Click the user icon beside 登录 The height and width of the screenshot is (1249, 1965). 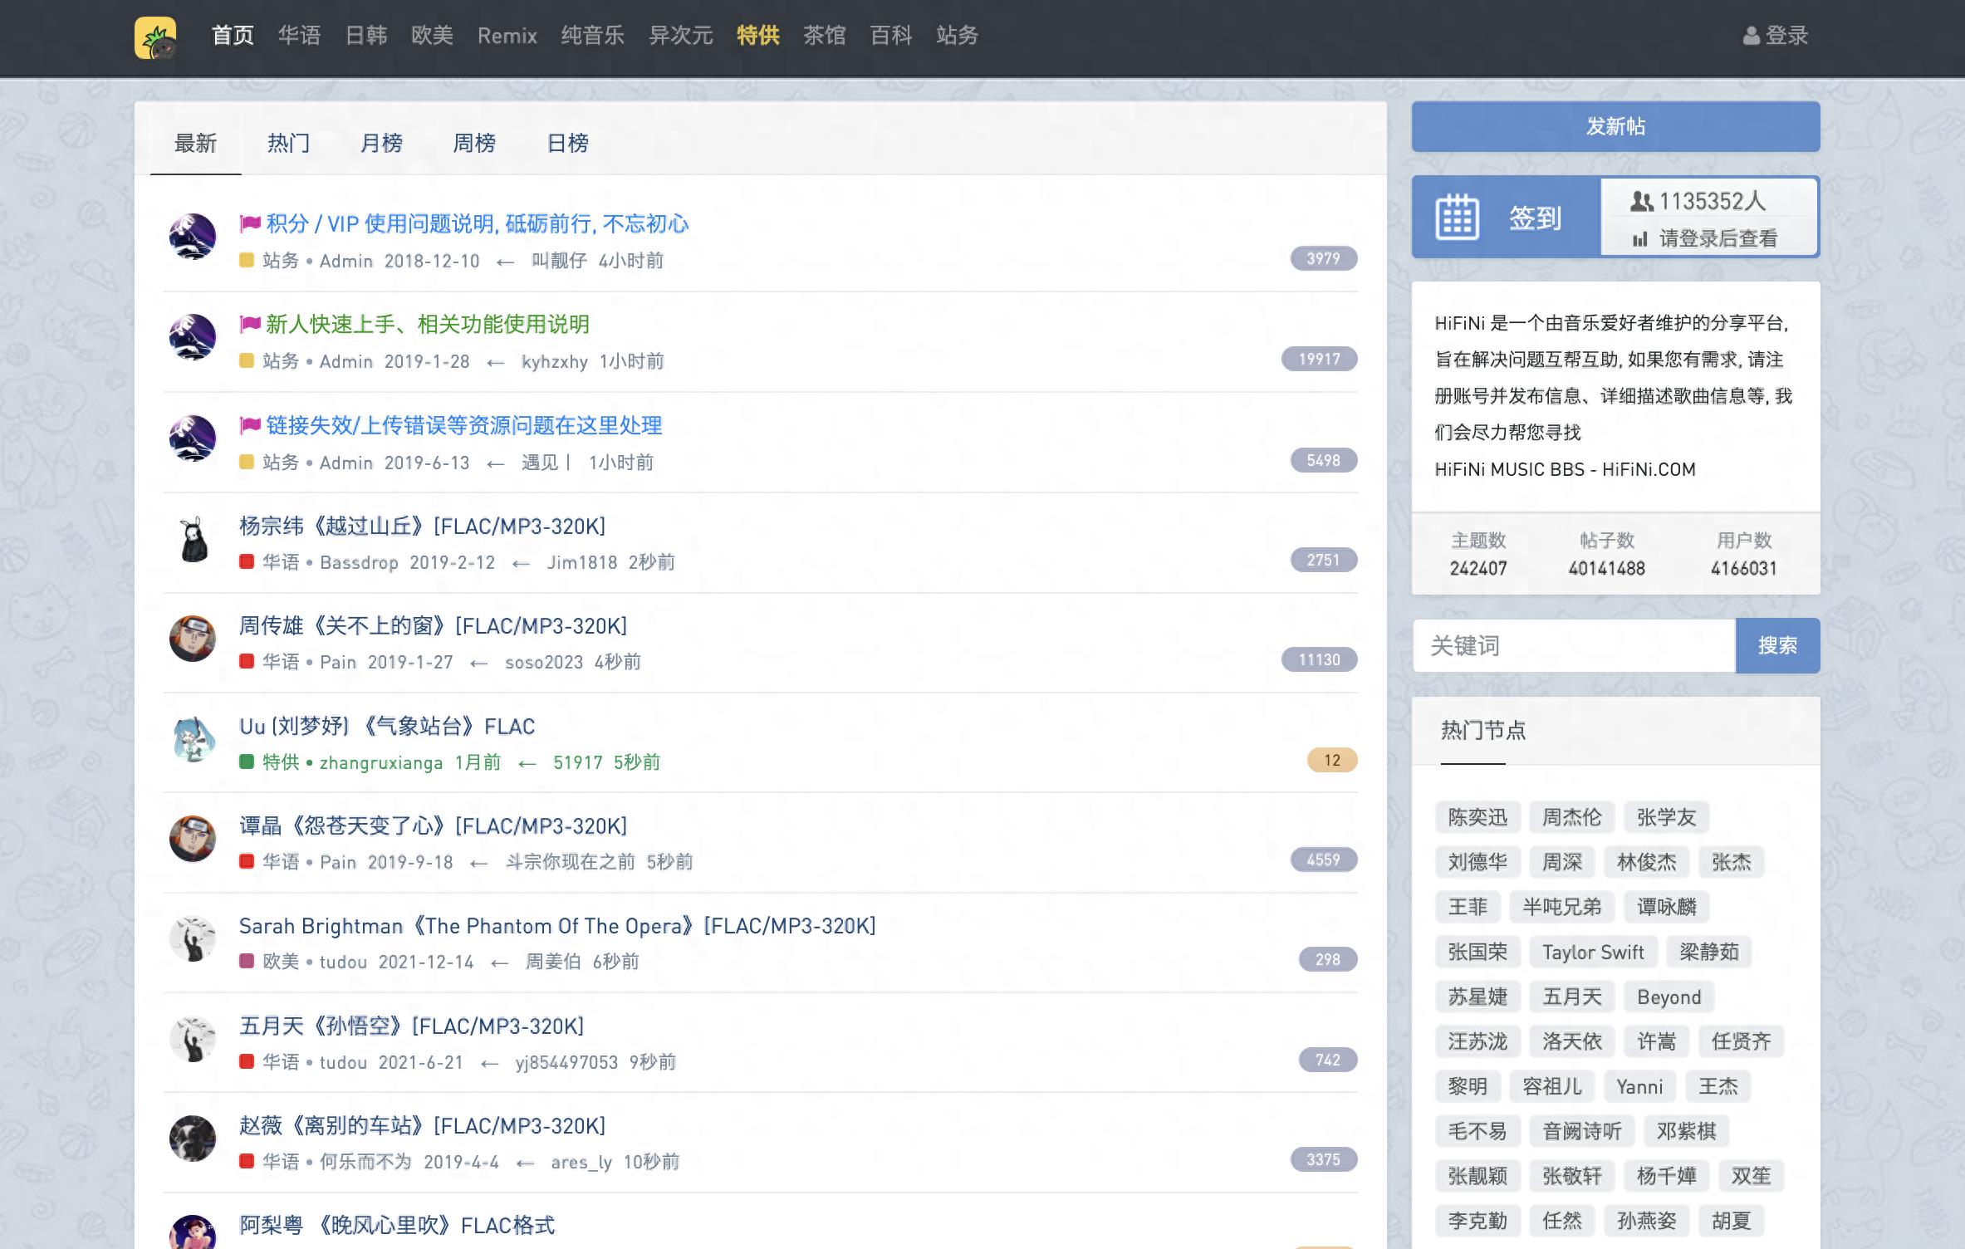pyautogui.click(x=1751, y=36)
